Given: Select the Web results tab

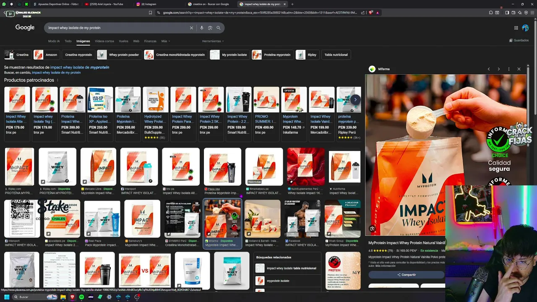Looking at the screenshot, I should [x=136, y=41].
